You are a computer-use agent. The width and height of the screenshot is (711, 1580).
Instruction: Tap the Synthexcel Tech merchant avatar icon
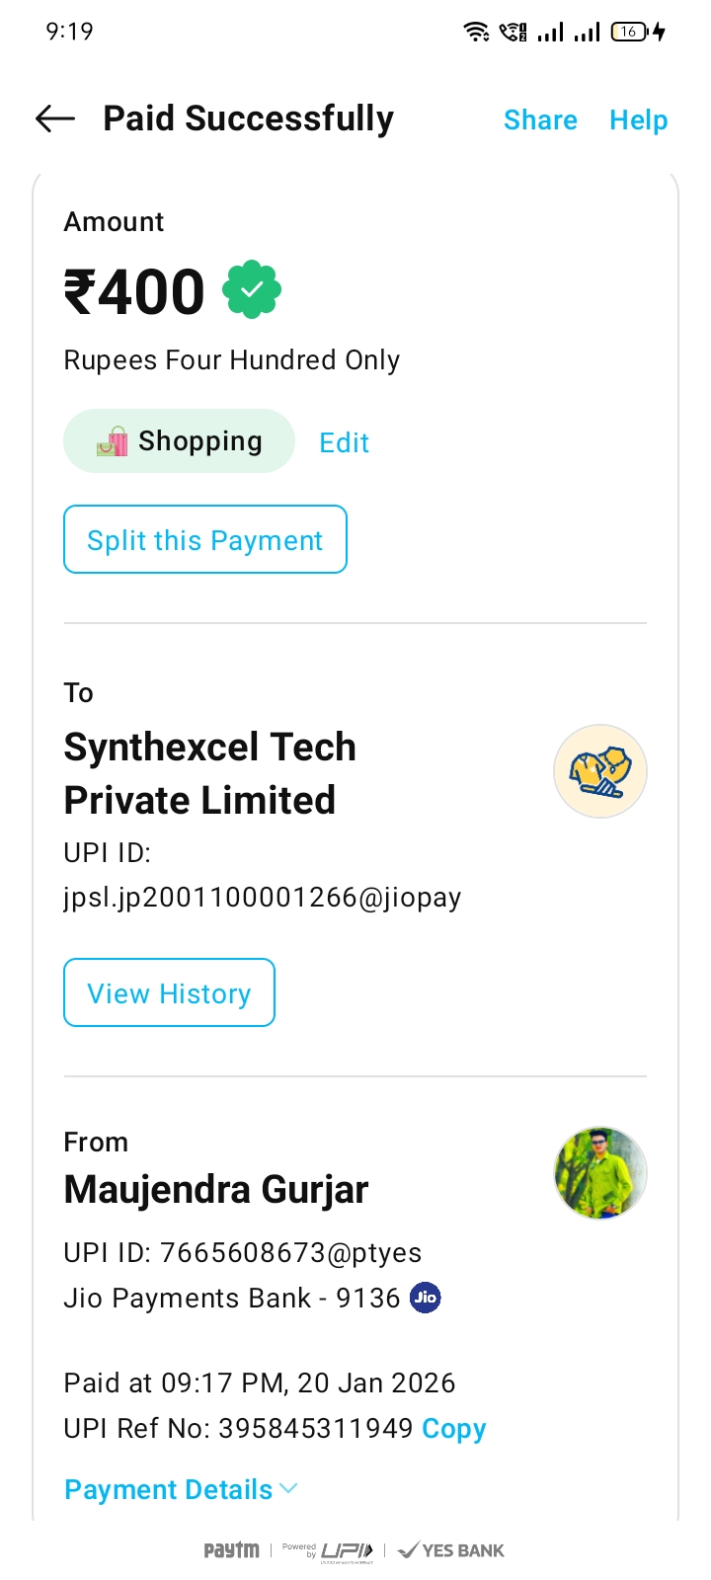tap(599, 771)
